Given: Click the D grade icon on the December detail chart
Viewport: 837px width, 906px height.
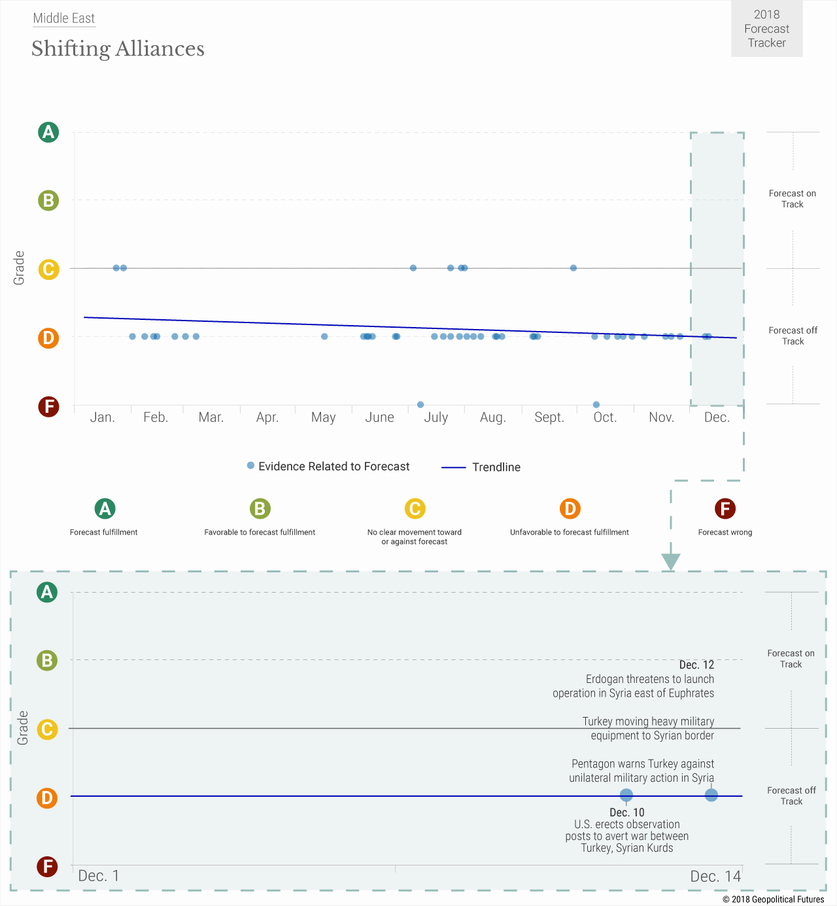Looking at the screenshot, I should pyautogui.click(x=47, y=798).
